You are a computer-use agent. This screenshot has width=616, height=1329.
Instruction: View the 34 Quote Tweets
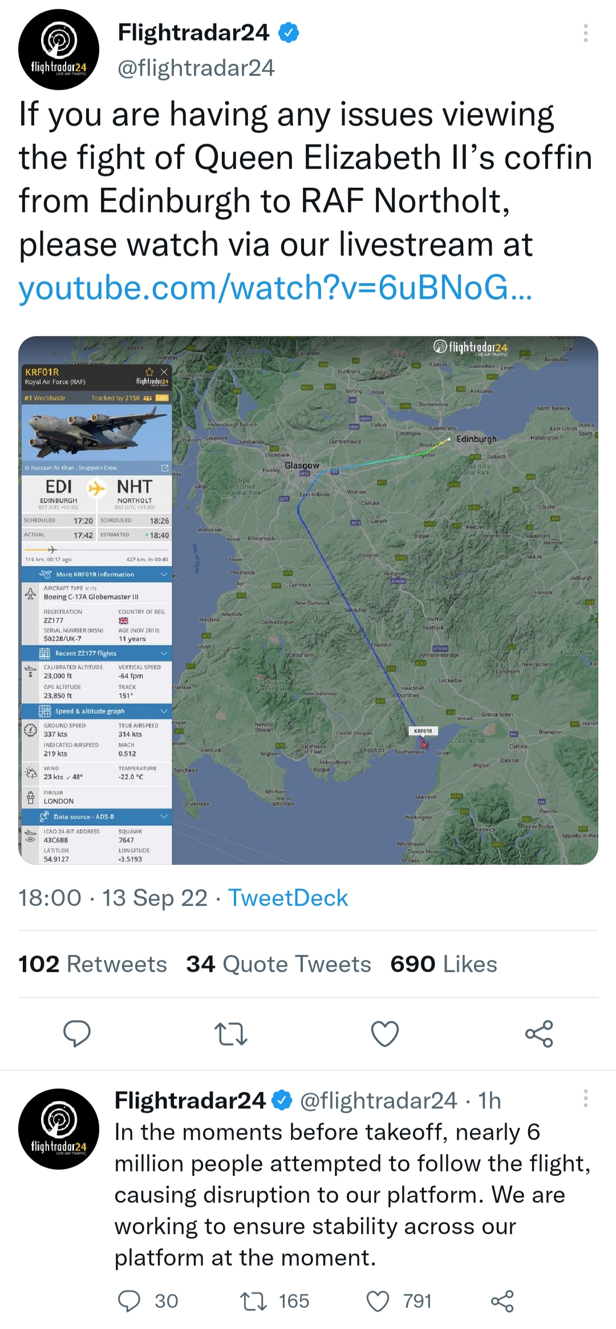278,964
